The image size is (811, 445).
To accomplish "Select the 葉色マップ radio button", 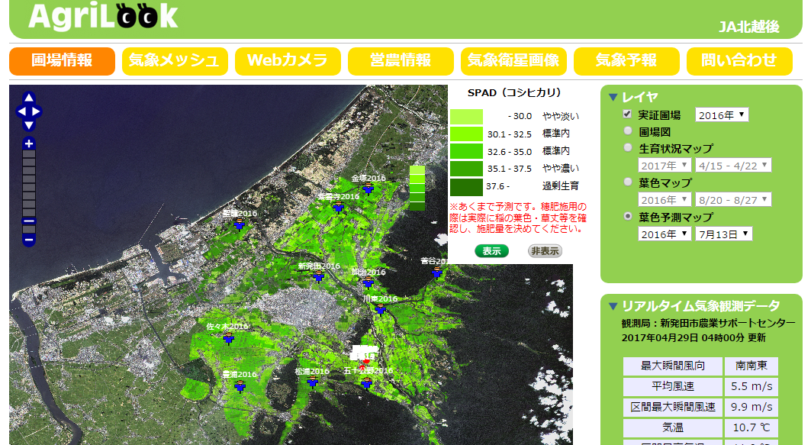I will [x=628, y=182].
